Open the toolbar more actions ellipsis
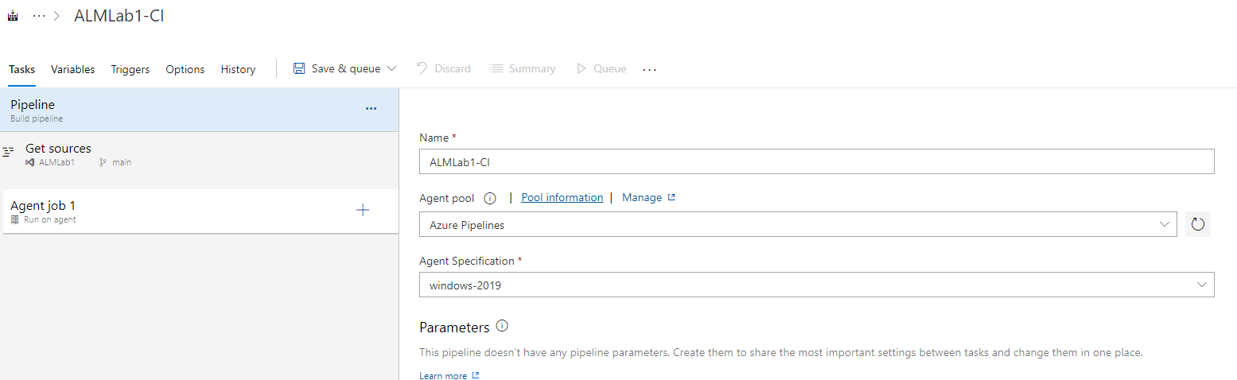 (650, 69)
